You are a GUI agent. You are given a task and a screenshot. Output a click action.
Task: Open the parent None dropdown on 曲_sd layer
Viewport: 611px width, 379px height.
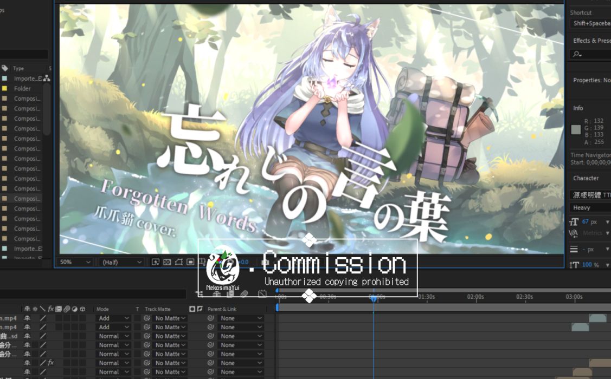241,336
